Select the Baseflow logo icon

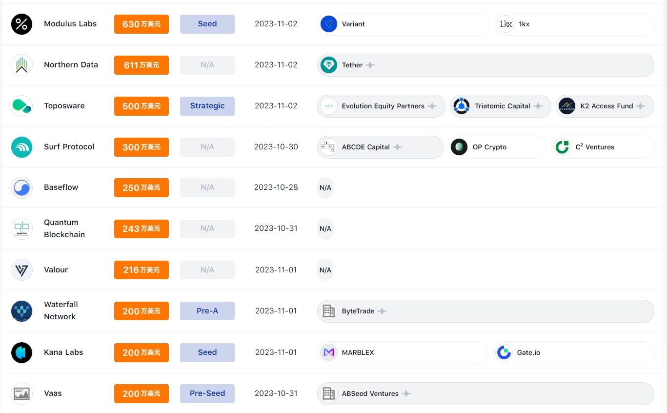[x=21, y=187]
